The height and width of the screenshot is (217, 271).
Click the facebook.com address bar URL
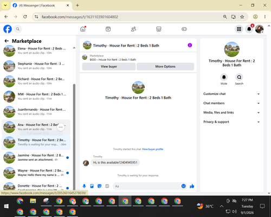(x=80, y=17)
